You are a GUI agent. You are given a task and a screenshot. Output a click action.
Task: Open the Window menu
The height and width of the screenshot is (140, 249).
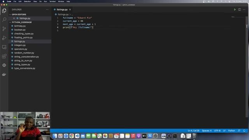[x=61, y=2]
